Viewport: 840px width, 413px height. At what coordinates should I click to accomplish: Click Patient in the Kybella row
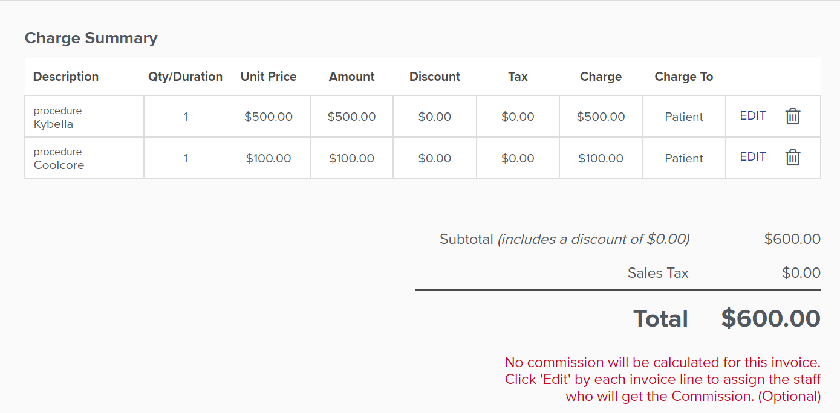tap(684, 117)
